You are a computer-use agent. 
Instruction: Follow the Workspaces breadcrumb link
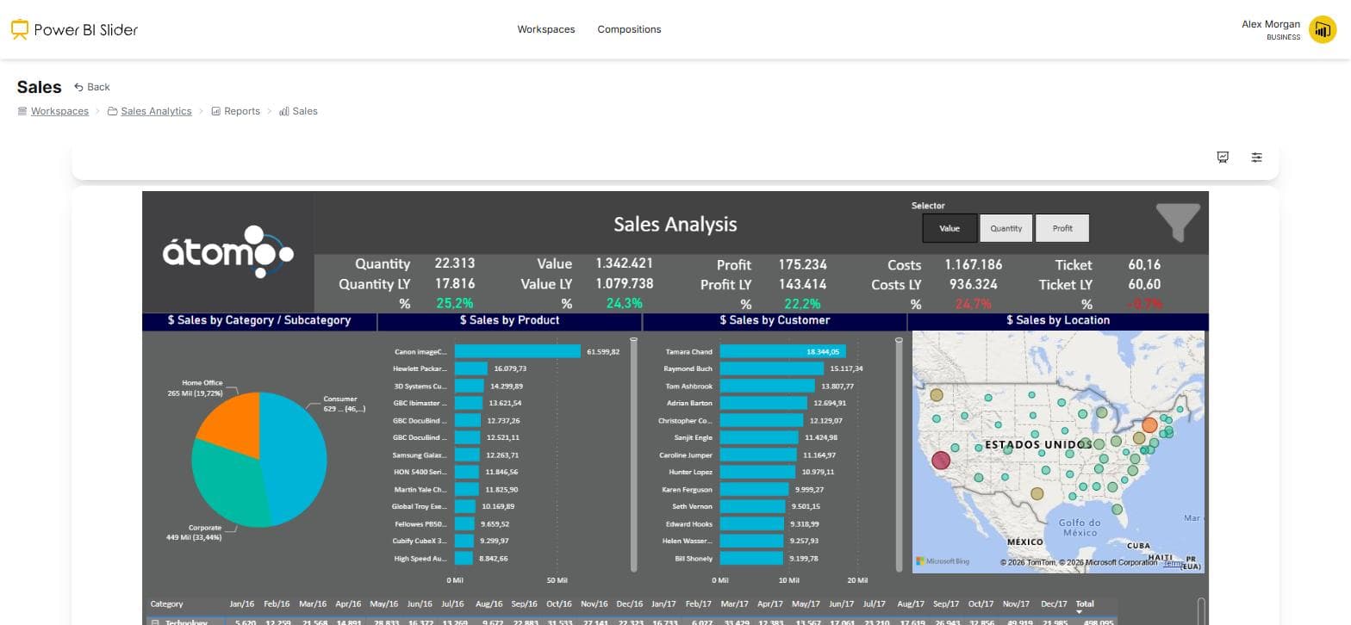pos(59,111)
